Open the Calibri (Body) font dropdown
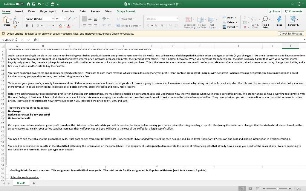 (53, 19)
